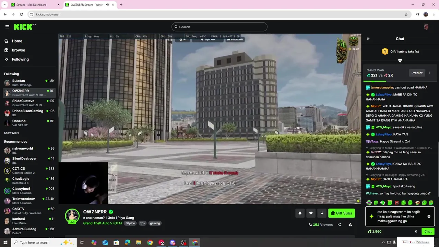
Task: Select the gaming tag
Action: click(155, 223)
